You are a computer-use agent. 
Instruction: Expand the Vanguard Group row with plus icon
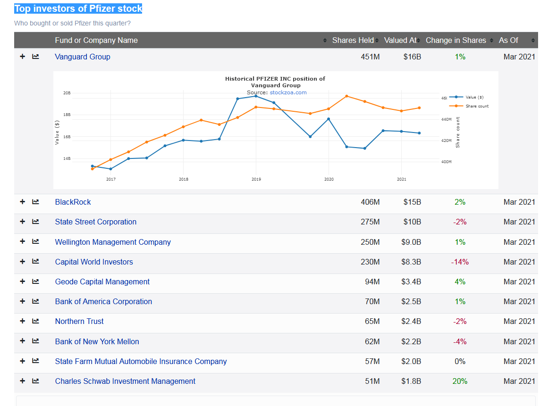pyautogui.click(x=22, y=56)
